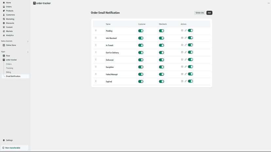Screen dimensions: 271x152
Task: Open the order-tracker app in sidebar
Action: 11,60
